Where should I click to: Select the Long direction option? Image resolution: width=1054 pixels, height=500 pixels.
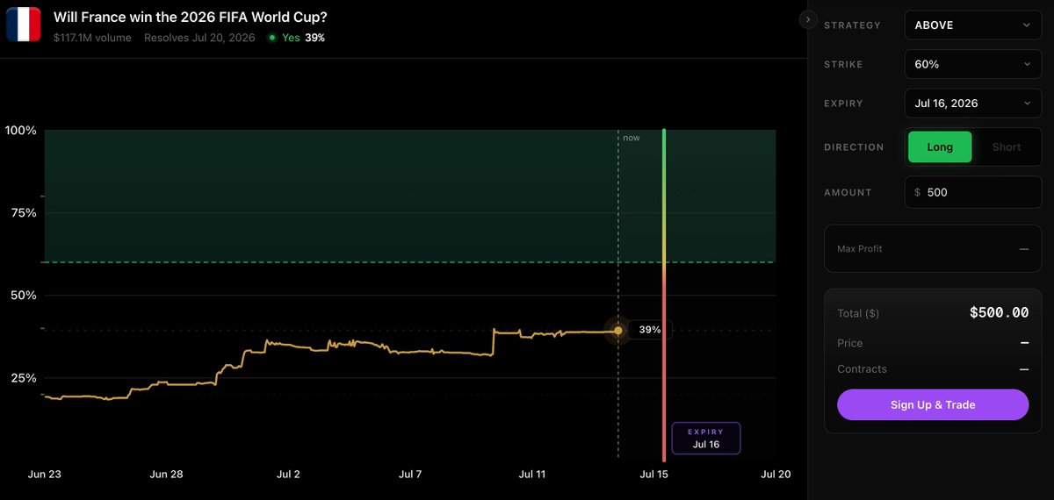(940, 147)
